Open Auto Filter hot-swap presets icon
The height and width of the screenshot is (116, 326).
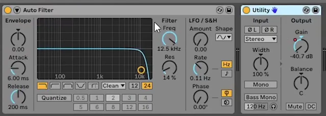[x=220, y=10]
